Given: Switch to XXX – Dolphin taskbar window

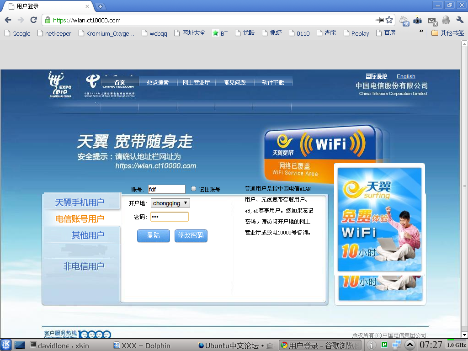Looking at the screenshot, I should coord(142,346).
